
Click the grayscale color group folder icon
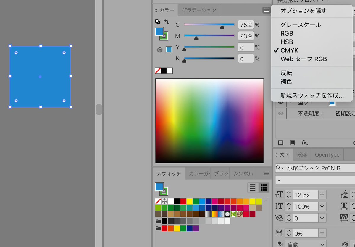pos(158,221)
